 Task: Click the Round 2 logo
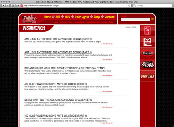[29, 19]
